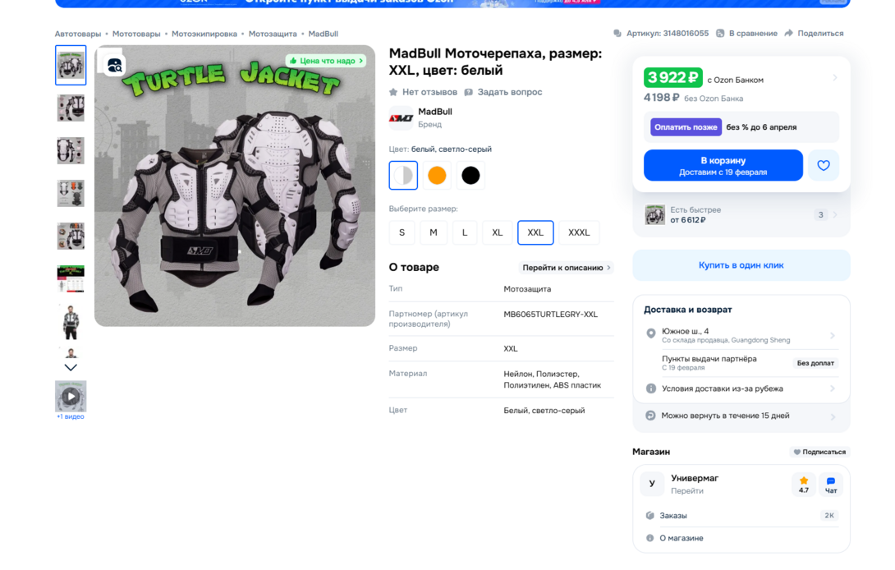Viewport: 895px width, 570px height.
Task: Select size XXXL
Action: point(579,232)
